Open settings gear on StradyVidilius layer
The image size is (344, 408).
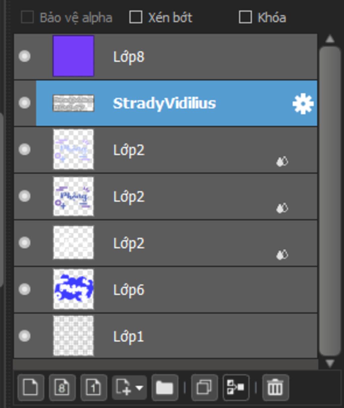pos(303,104)
